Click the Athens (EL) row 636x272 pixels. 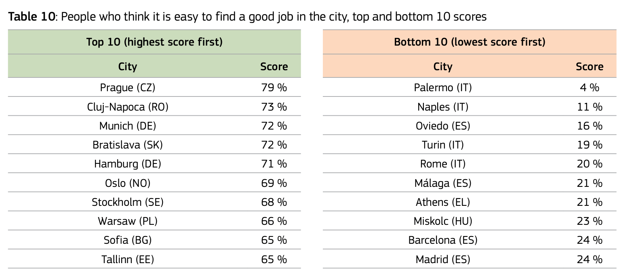click(470, 202)
